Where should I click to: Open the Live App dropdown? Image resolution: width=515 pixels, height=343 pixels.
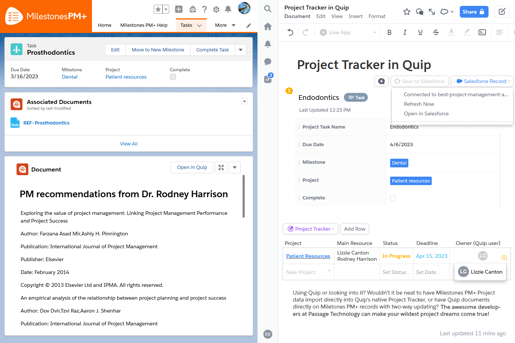point(348,32)
